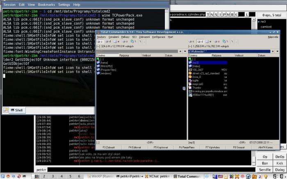This screenshot has height=179, width=287.
Task: Click F8 Smazat button
Action: tap(239, 147)
